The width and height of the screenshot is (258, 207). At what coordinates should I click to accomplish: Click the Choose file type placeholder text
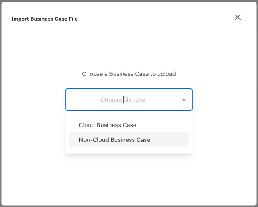coord(123,100)
